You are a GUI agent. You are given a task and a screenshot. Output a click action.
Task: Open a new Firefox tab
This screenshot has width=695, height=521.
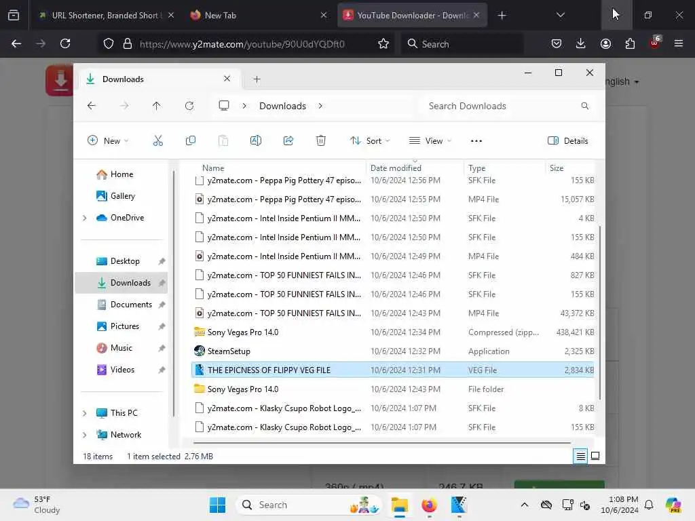[502, 16]
